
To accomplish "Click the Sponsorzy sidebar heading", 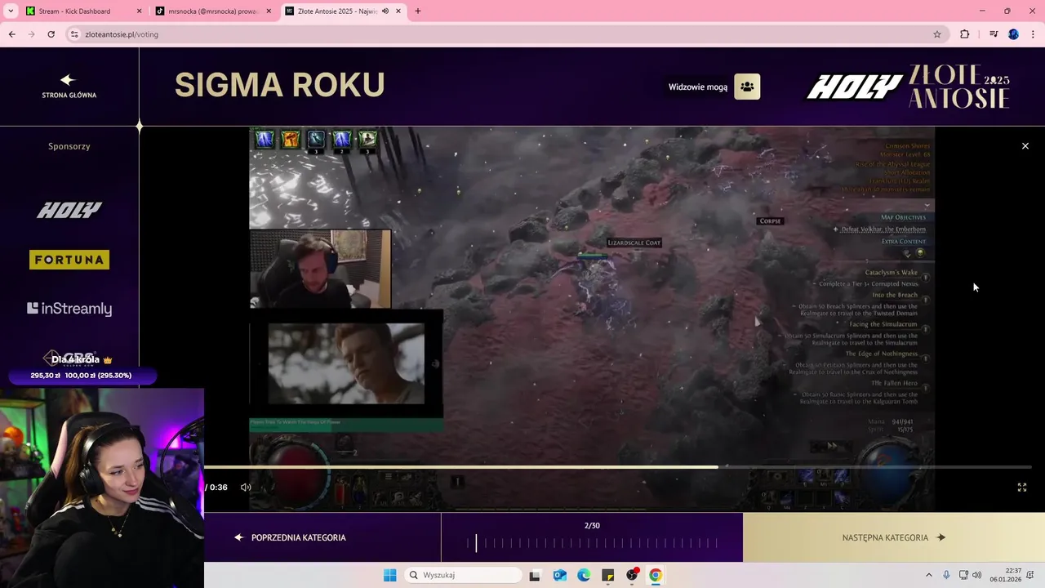I will point(69,146).
